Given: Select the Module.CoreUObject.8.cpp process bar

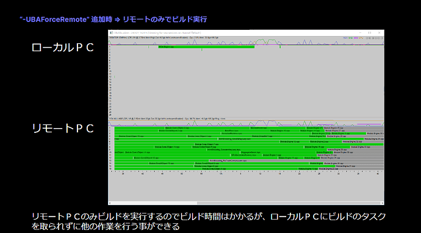Looking at the screenshot, I should (264, 166).
